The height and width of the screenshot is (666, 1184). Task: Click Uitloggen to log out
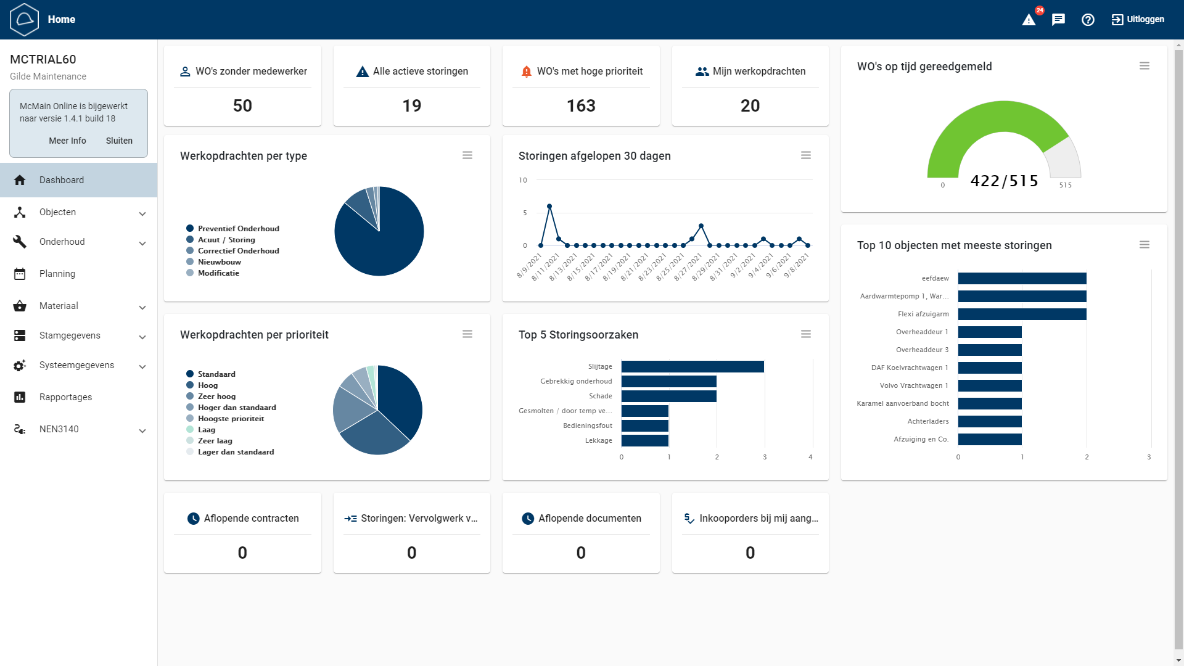click(x=1138, y=20)
